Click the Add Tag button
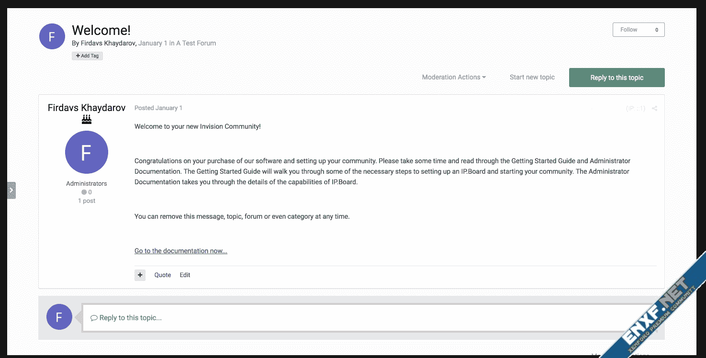Screen dimensions: 706x358 [x=88, y=56]
